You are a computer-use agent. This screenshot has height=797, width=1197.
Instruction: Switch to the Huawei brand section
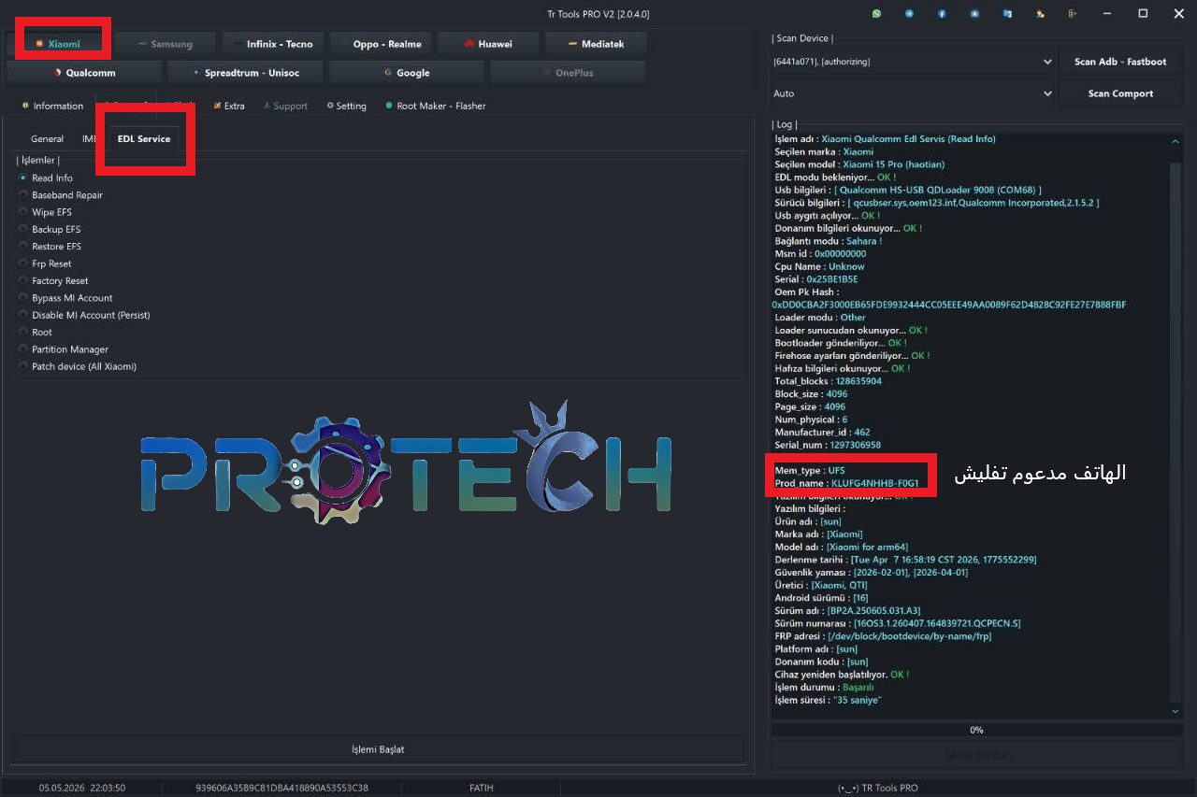pos(487,44)
